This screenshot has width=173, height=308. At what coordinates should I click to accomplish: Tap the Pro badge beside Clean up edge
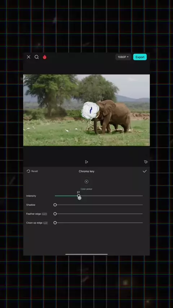(x=45, y=223)
